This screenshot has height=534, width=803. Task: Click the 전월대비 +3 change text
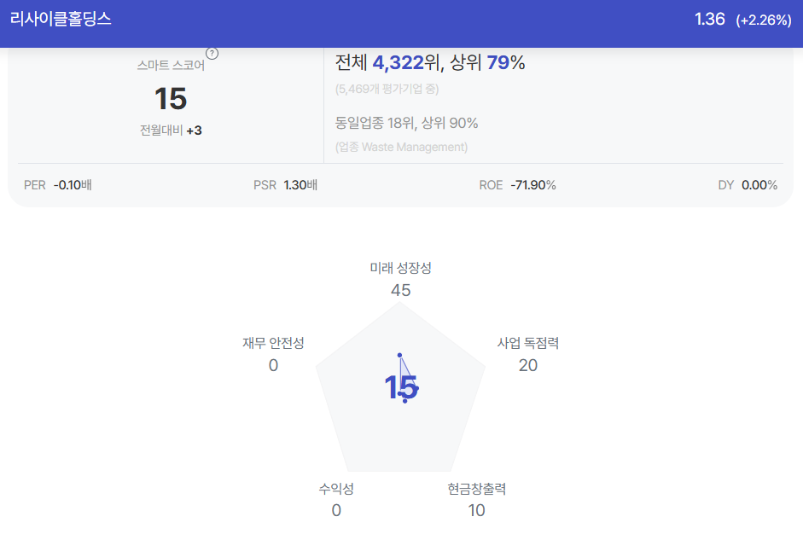pos(171,131)
